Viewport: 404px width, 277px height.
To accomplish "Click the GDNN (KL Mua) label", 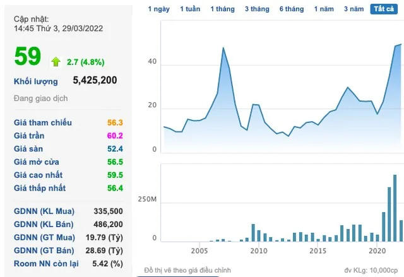I will click(x=44, y=211).
